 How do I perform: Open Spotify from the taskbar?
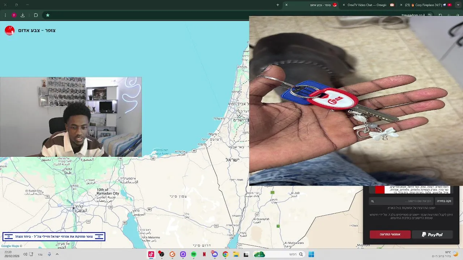click(194, 254)
